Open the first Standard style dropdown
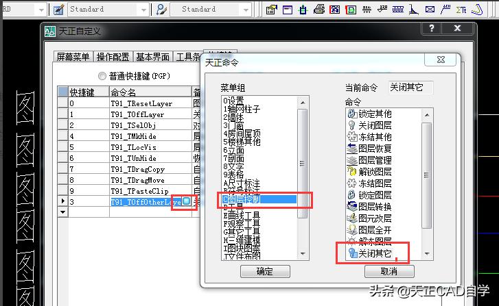 [x=143, y=10]
